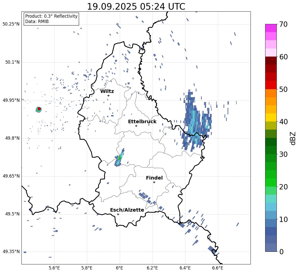This screenshot has width=299, height=273.
Task: Click the '5.8°E' longitude label
Action: coord(87,268)
